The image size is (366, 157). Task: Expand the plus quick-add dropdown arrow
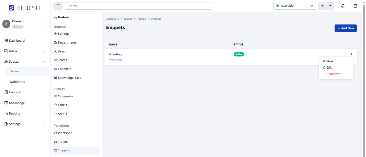330,6
